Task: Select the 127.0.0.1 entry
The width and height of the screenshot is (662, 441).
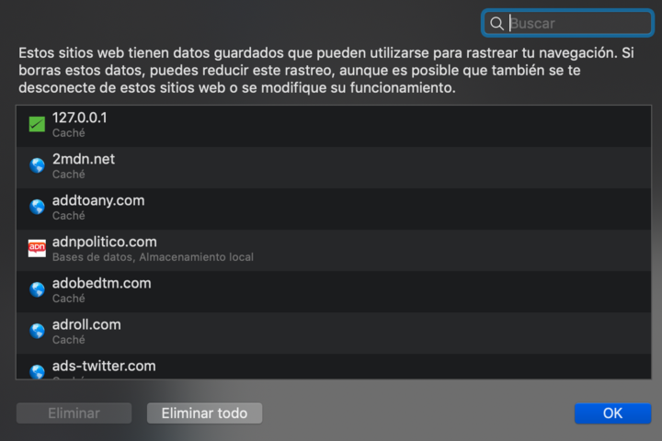Action: coord(334,126)
